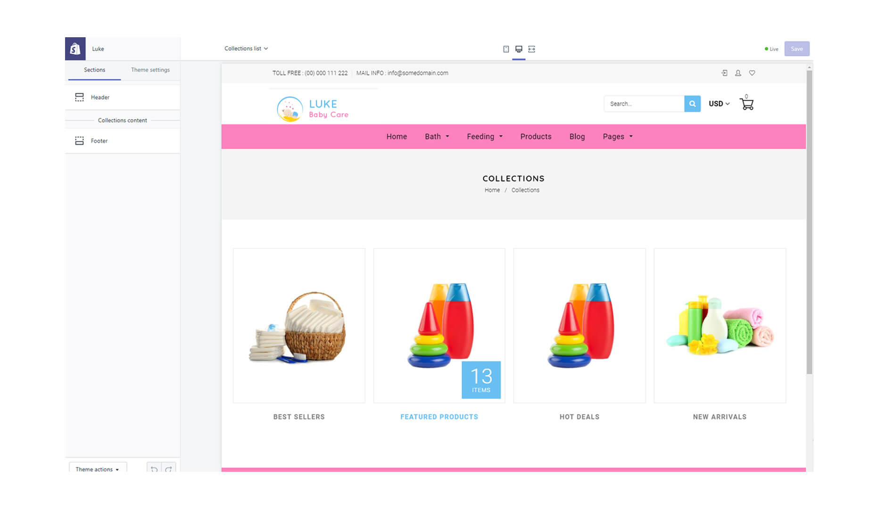Expand the Feeding menu dropdown
Viewport: 877px width, 509px height.
pos(485,137)
